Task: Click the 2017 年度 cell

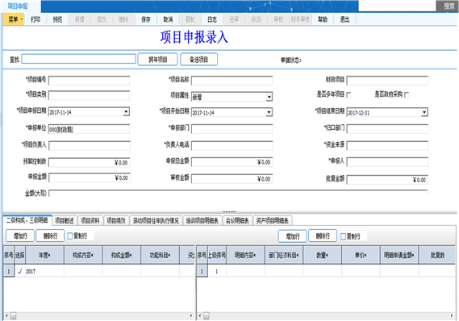Action: [x=44, y=271]
